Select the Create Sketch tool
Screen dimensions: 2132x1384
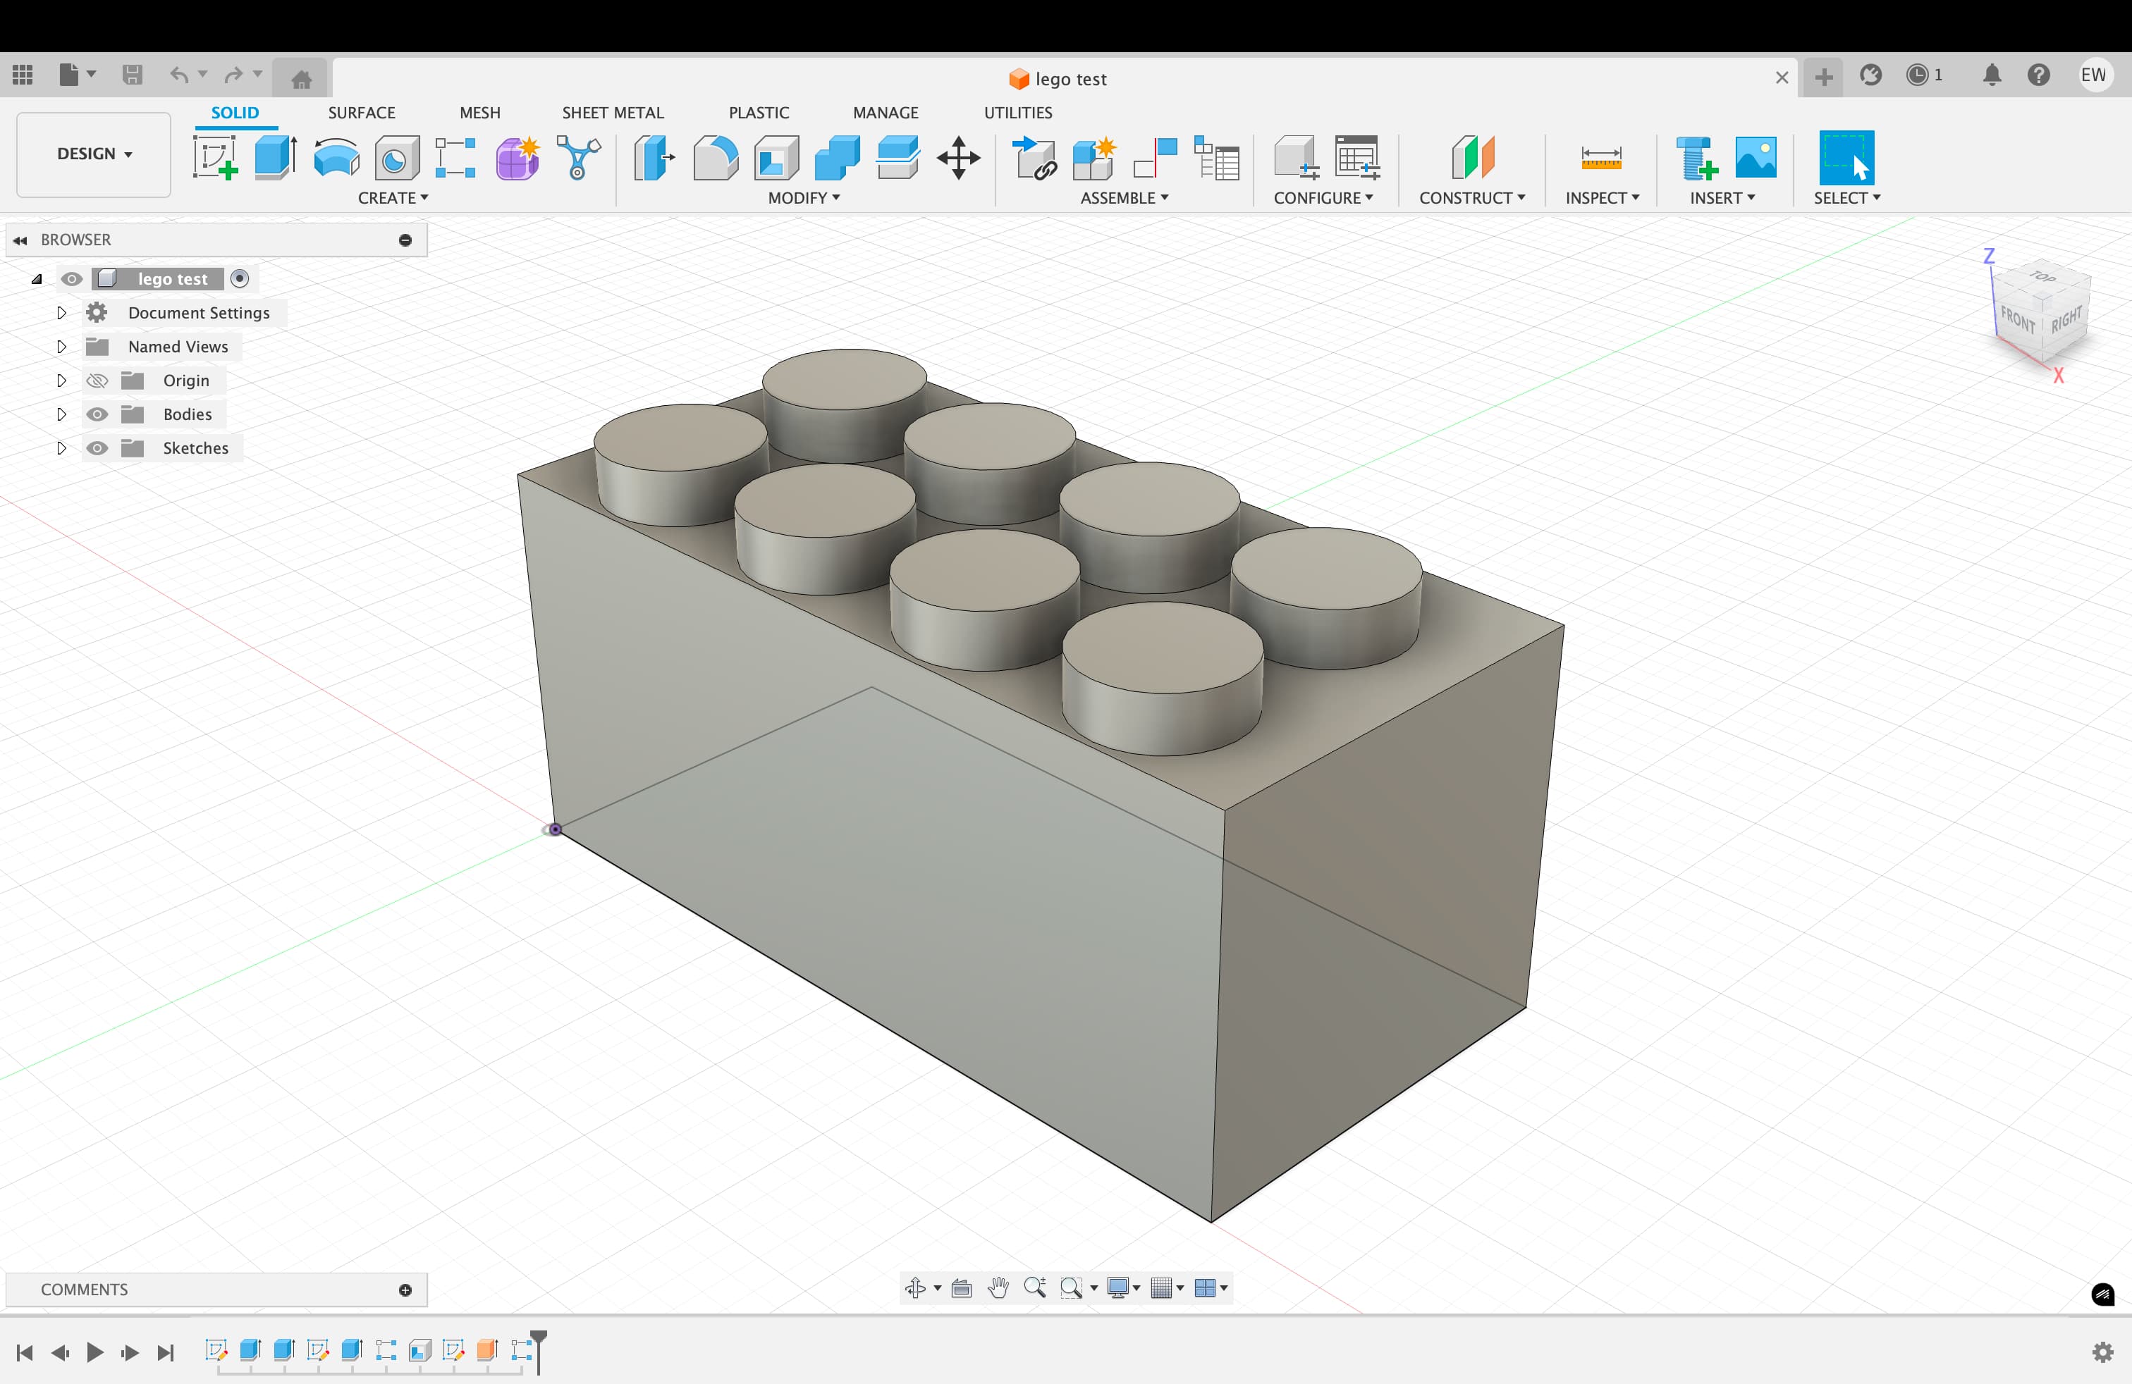[x=215, y=158]
